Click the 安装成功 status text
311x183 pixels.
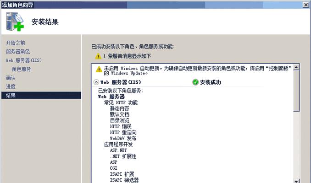click(211, 82)
